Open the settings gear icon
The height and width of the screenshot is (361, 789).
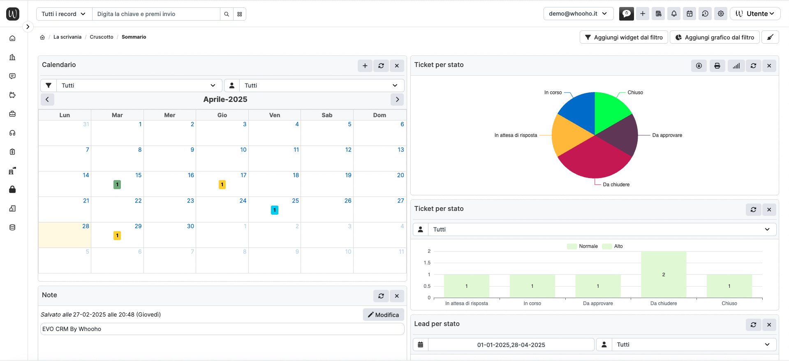721,14
